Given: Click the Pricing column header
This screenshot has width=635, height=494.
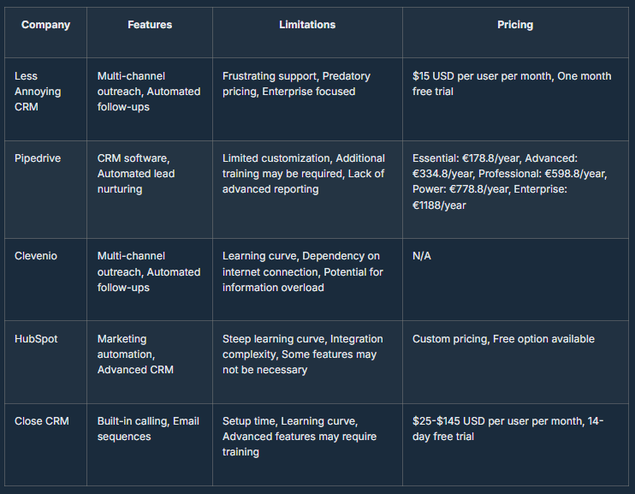Looking at the screenshot, I should click(515, 25).
